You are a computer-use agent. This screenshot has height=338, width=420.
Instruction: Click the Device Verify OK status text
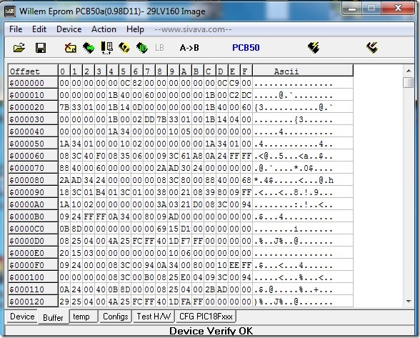[211, 331]
